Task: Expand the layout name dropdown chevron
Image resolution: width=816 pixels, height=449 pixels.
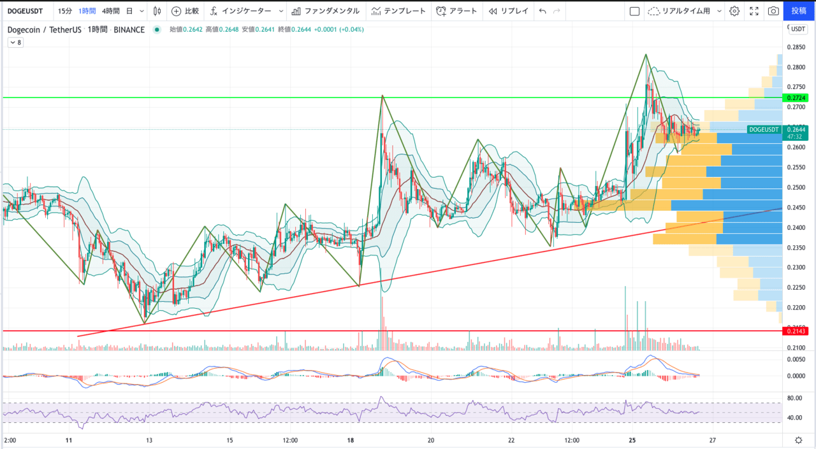Action: point(719,11)
